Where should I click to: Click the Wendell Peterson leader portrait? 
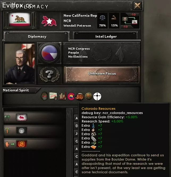coord(19,64)
